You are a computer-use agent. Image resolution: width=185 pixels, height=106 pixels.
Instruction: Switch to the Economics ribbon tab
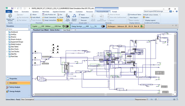(25, 12)
